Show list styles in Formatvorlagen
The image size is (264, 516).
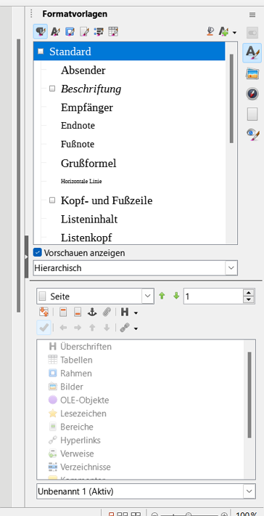99,31
